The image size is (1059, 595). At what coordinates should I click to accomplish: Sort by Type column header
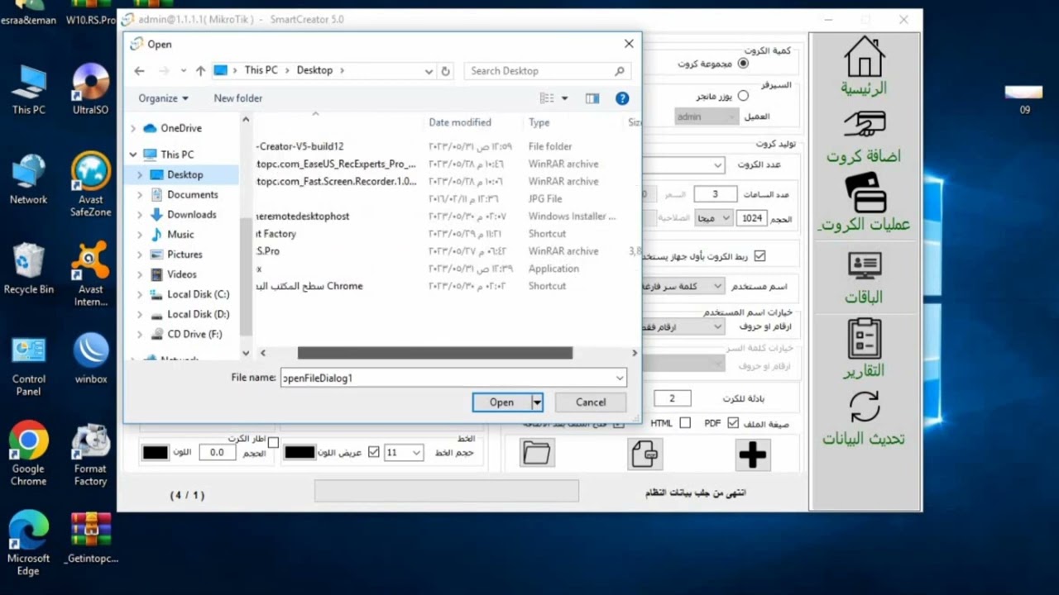coord(539,122)
